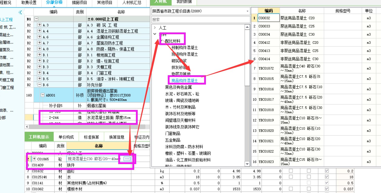This screenshot has width=381, height=193.
Task: Expand the B.5 油漆、涂料、裱糊工程 section
Action: [x=39, y=79]
